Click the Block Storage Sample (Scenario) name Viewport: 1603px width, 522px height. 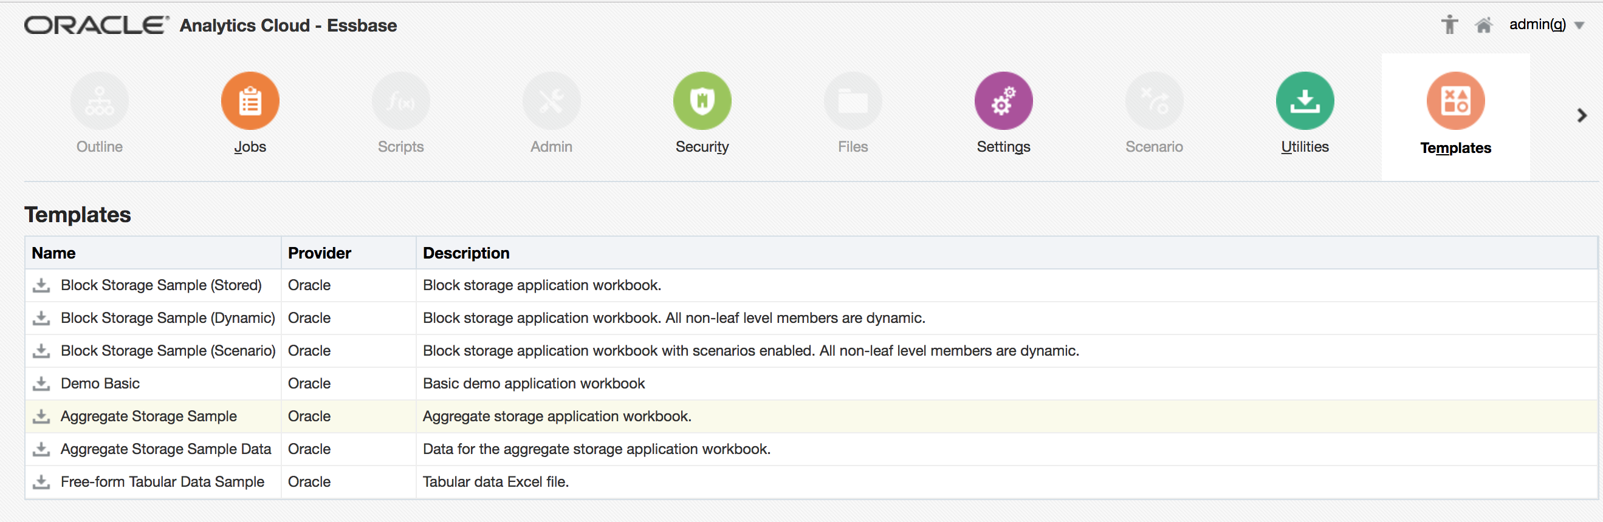pos(168,350)
